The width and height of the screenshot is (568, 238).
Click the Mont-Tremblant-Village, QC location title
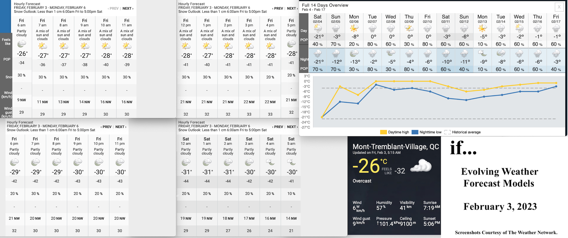click(396, 147)
